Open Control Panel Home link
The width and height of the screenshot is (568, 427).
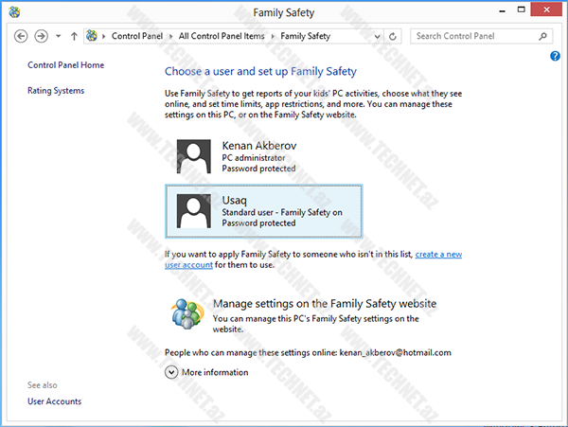(x=66, y=65)
